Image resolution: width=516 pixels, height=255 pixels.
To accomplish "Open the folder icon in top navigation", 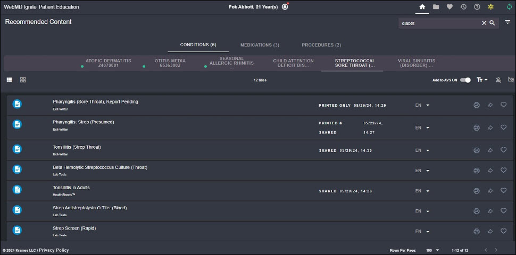I will click(436, 7).
